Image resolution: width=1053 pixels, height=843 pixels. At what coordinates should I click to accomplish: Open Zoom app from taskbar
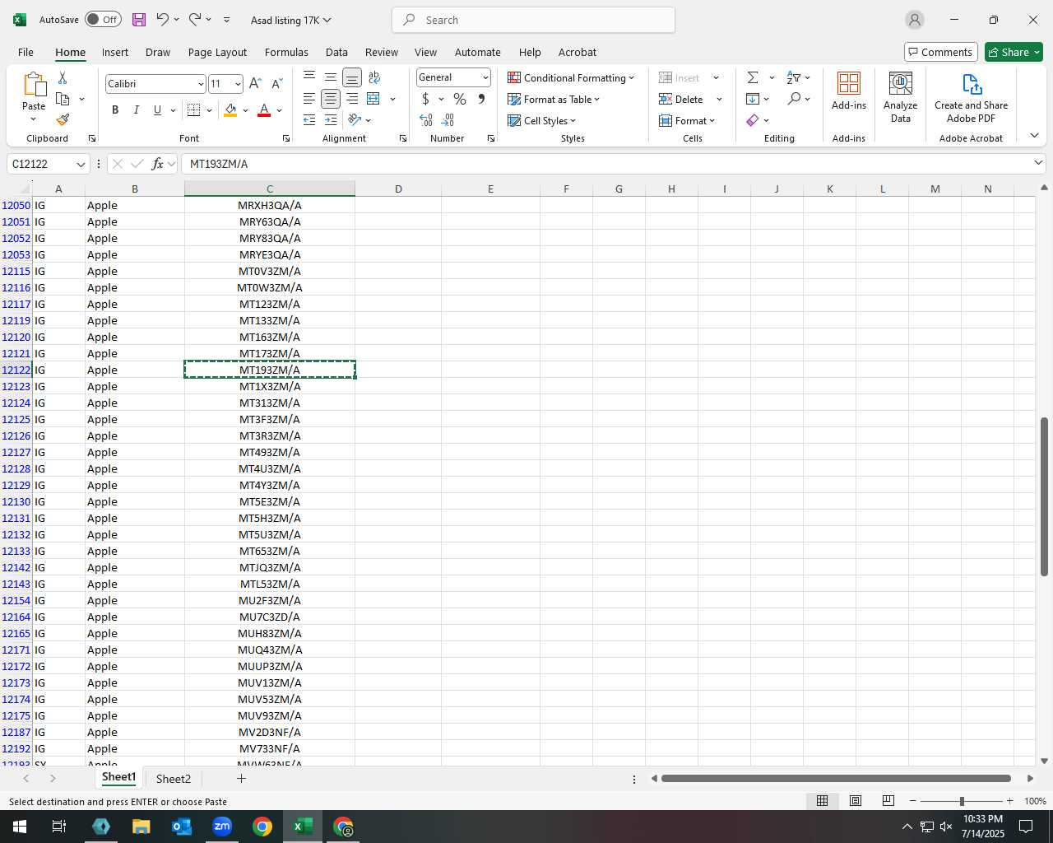pos(222,827)
